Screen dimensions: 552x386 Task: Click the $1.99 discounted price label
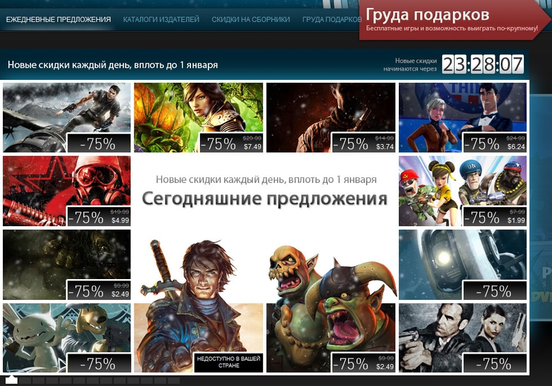tap(516, 221)
